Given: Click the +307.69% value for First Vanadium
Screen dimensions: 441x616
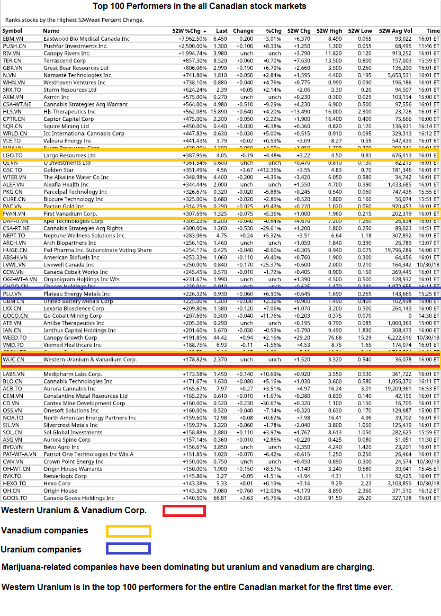Looking at the screenshot, I should 195,213.
